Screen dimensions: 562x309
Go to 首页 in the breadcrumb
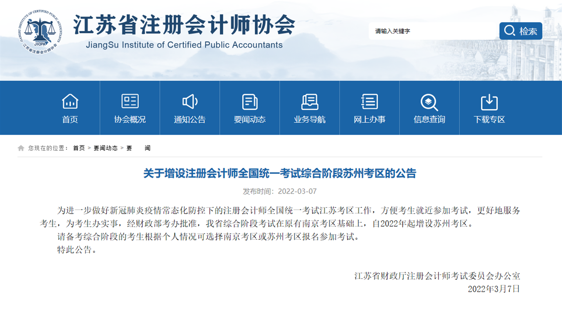79,148
